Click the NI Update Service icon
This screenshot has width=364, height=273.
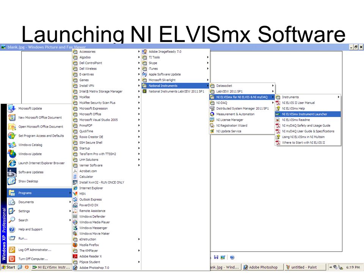(x=212, y=131)
